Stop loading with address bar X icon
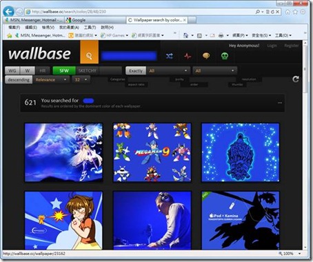Image resolution: width=313 pixels, height=262 pixels. point(278,12)
